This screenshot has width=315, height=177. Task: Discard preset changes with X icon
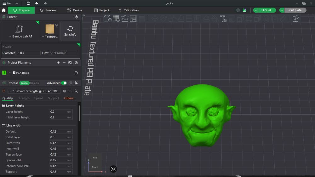(x=70, y=91)
